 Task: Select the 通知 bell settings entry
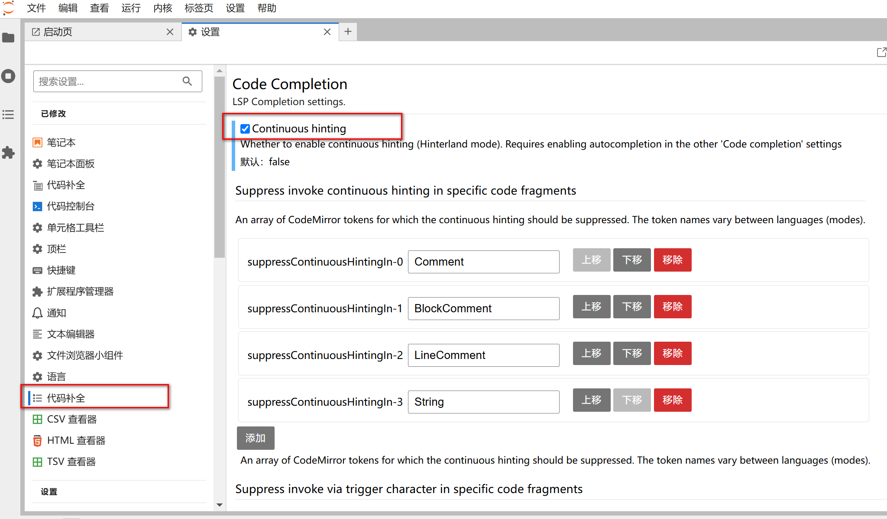tap(56, 313)
